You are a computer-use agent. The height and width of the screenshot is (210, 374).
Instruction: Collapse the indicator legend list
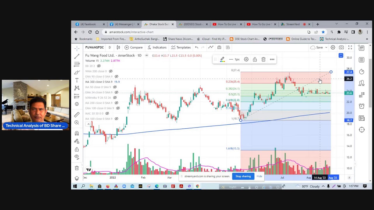coord(88,124)
